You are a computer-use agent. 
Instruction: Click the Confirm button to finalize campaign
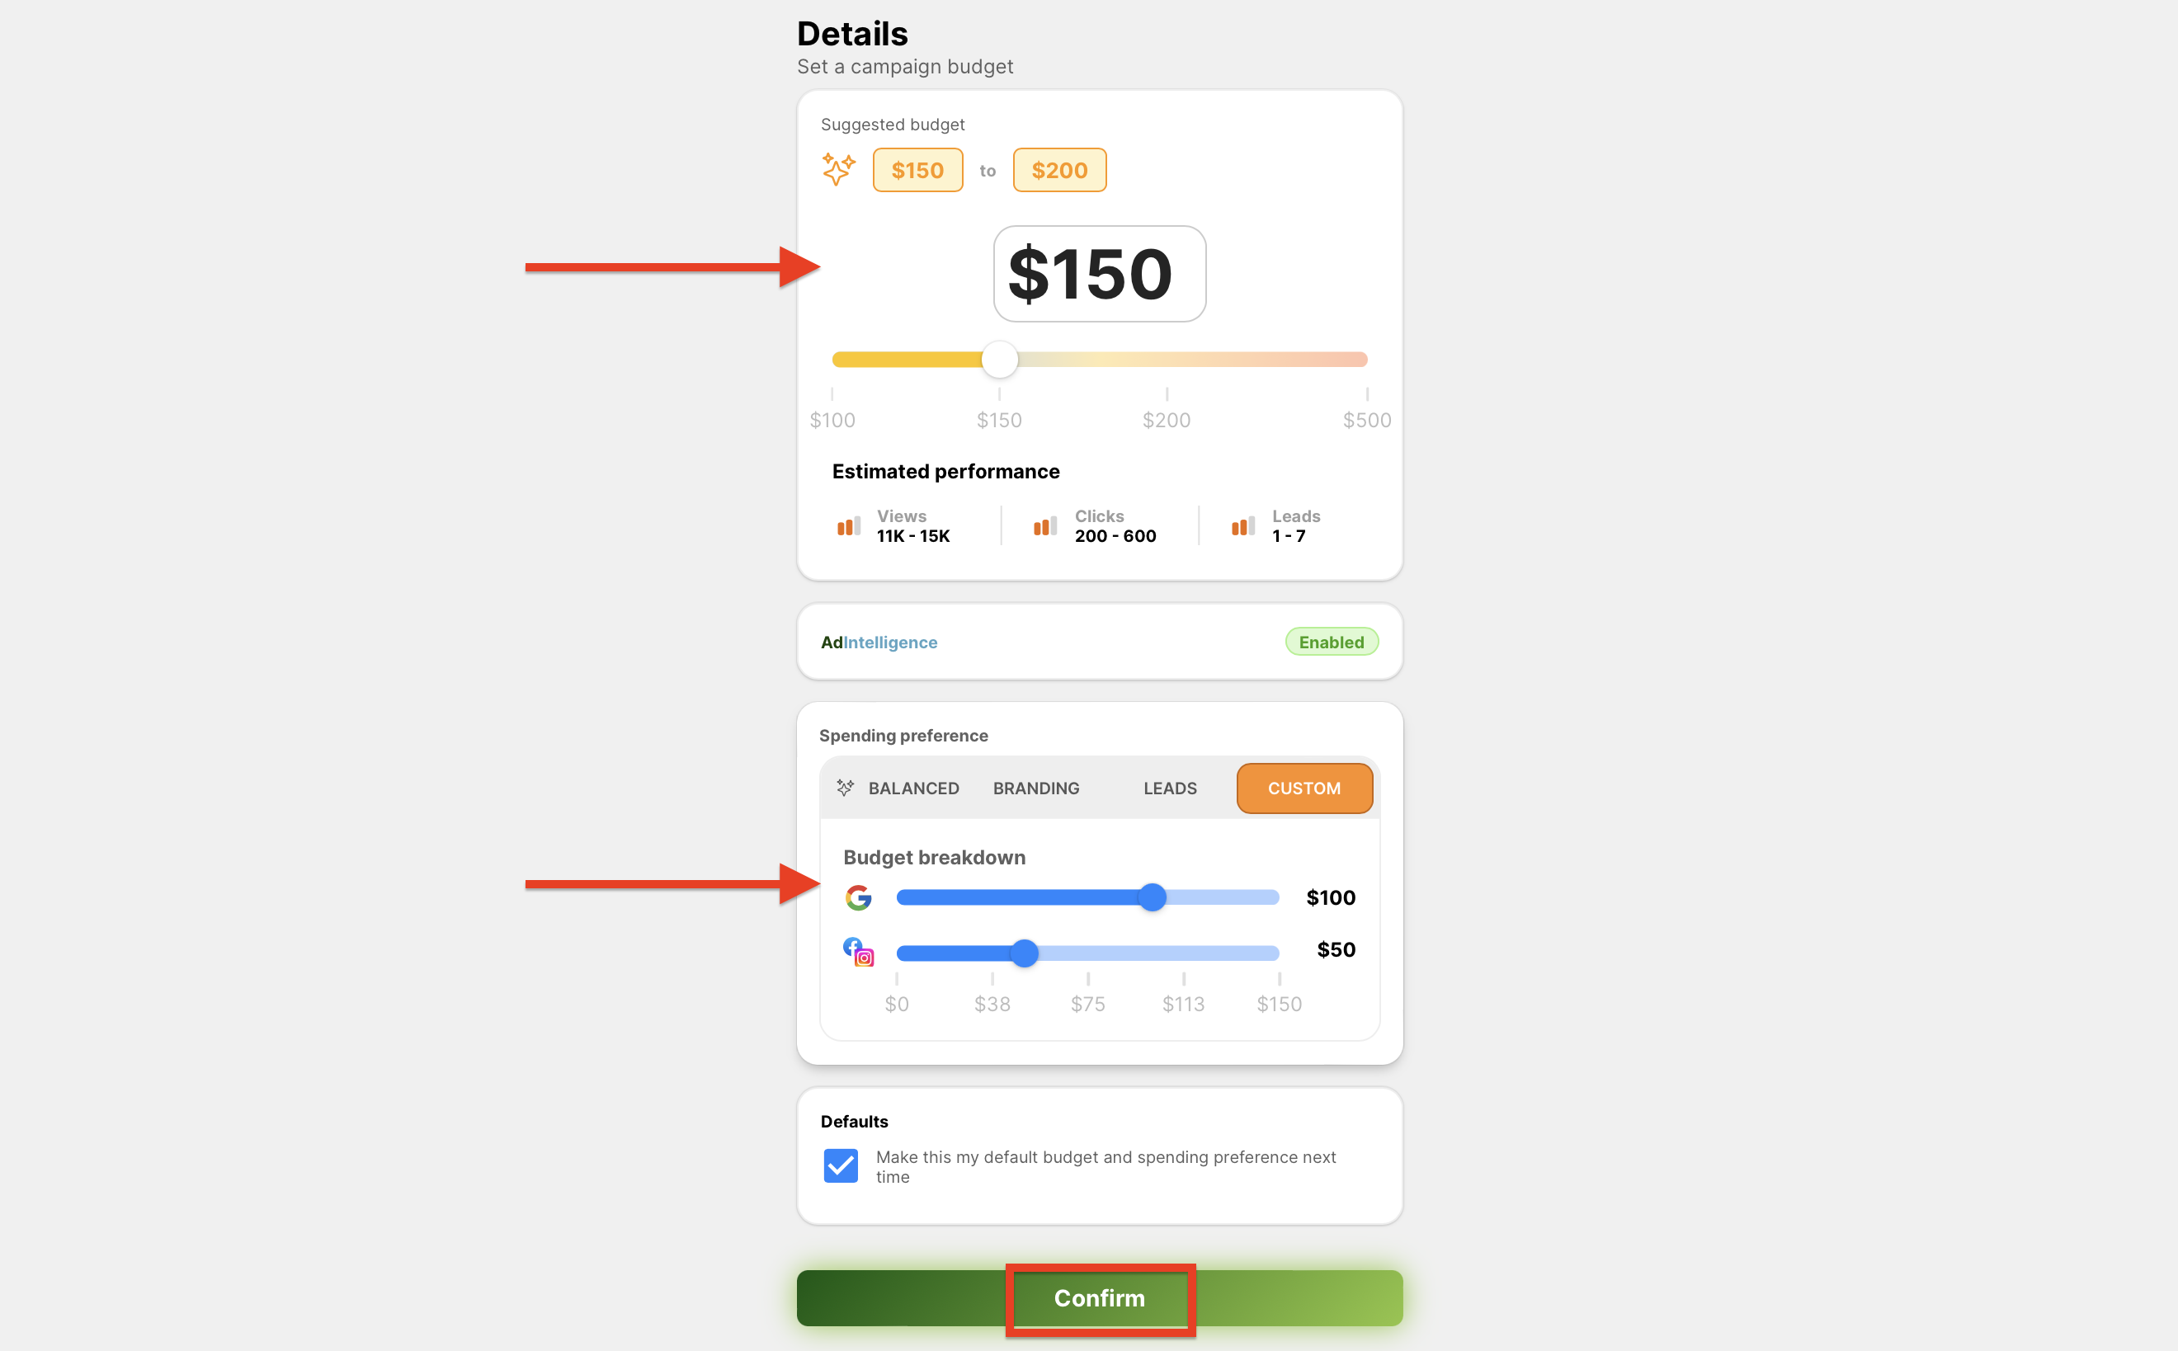click(1097, 1298)
